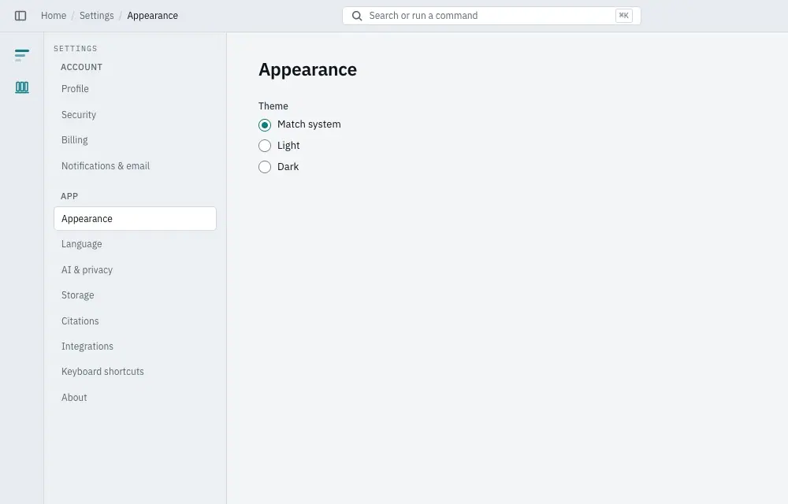Open Profile settings
This screenshot has height=504, width=788.
135,89
